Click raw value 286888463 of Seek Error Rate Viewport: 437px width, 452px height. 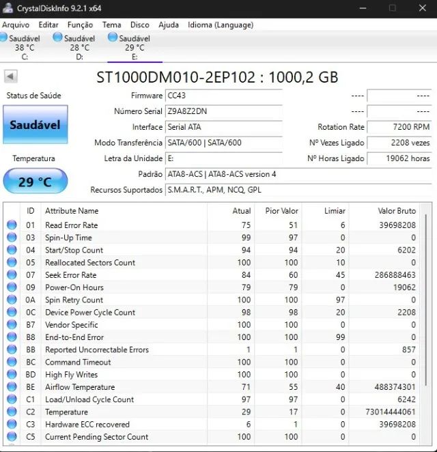pos(395,275)
